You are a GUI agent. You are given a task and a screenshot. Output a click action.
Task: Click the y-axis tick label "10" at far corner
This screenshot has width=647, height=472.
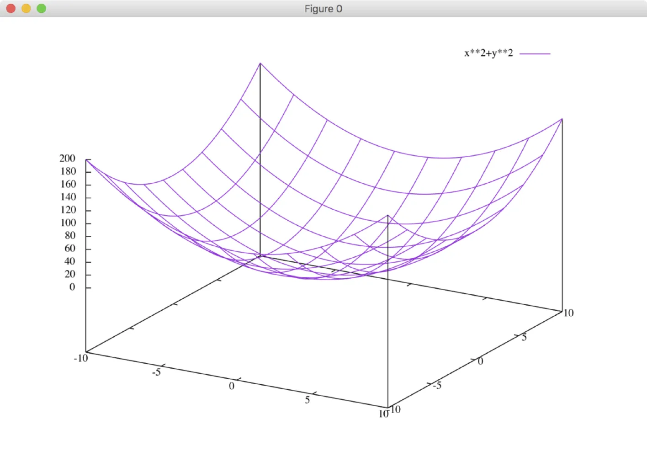(x=568, y=313)
